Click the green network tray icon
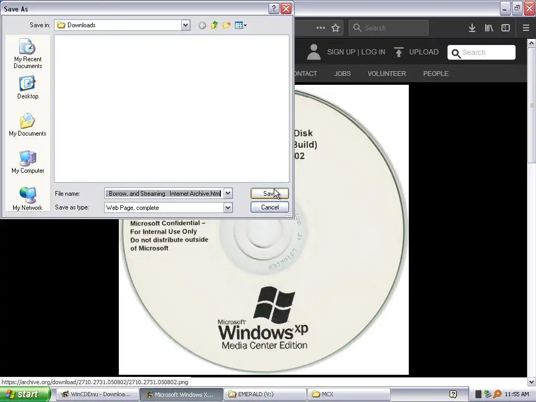The width and height of the screenshot is (536, 402). [x=488, y=395]
